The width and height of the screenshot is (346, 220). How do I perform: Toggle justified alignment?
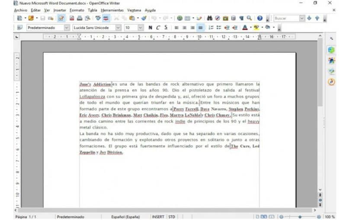coord(200,28)
